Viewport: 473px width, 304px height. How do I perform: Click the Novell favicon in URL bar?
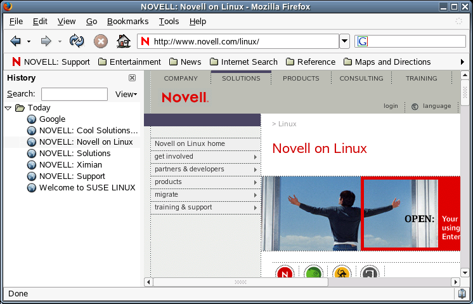click(145, 41)
